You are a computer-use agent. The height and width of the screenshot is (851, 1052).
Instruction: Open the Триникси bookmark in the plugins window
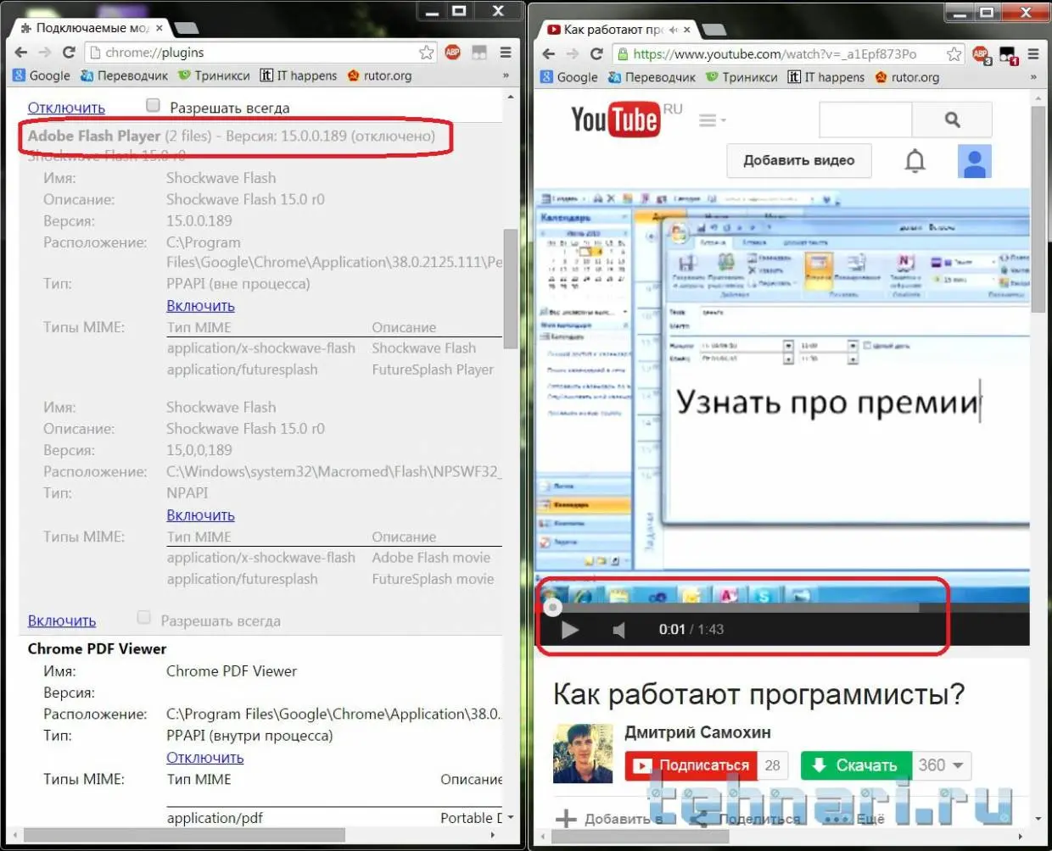tap(214, 75)
